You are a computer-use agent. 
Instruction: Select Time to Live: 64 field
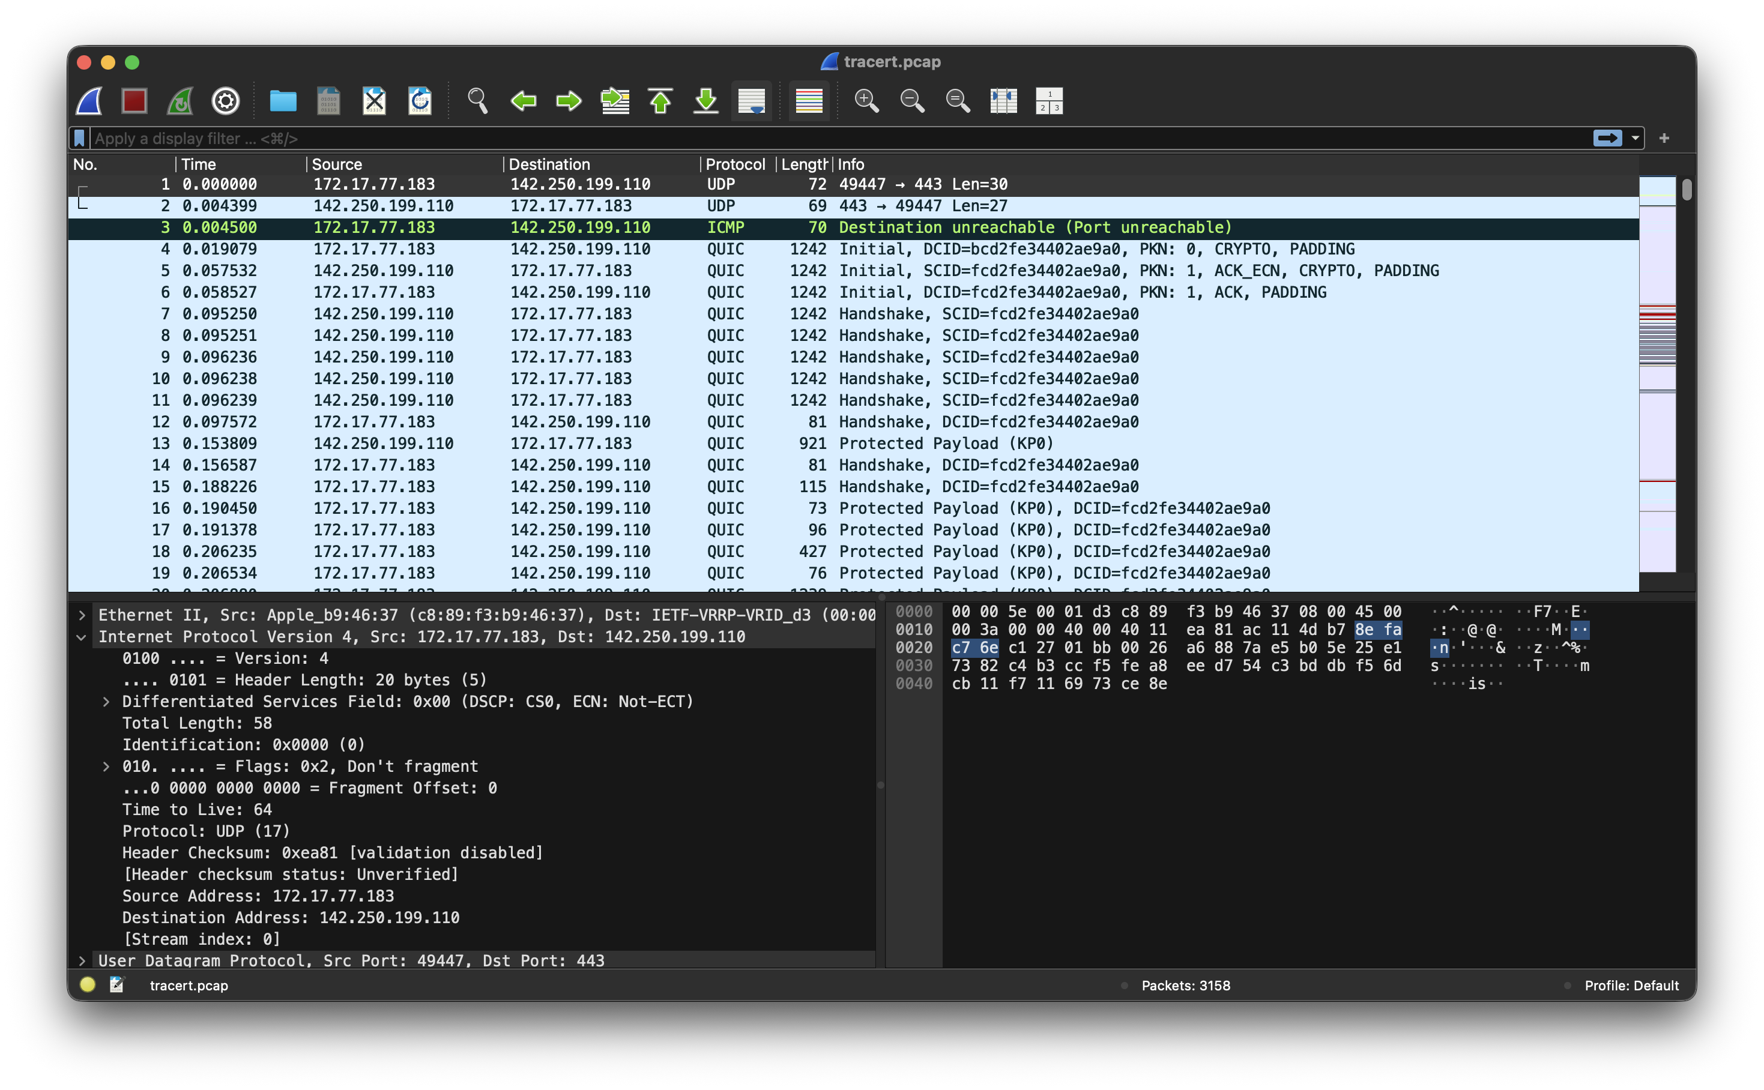[197, 810]
